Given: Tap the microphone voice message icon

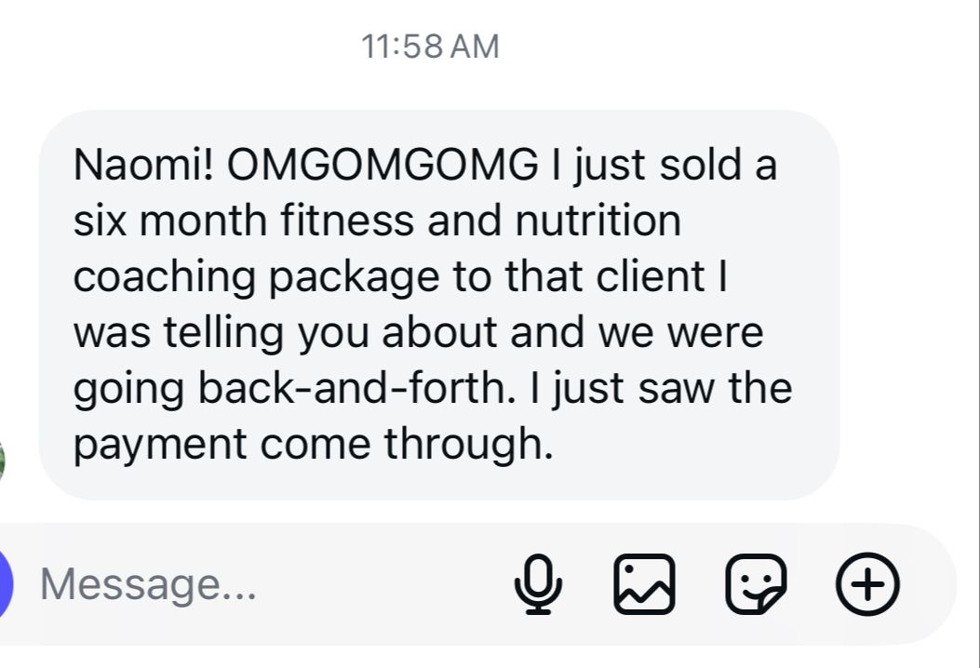Looking at the screenshot, I should (539, 585).
